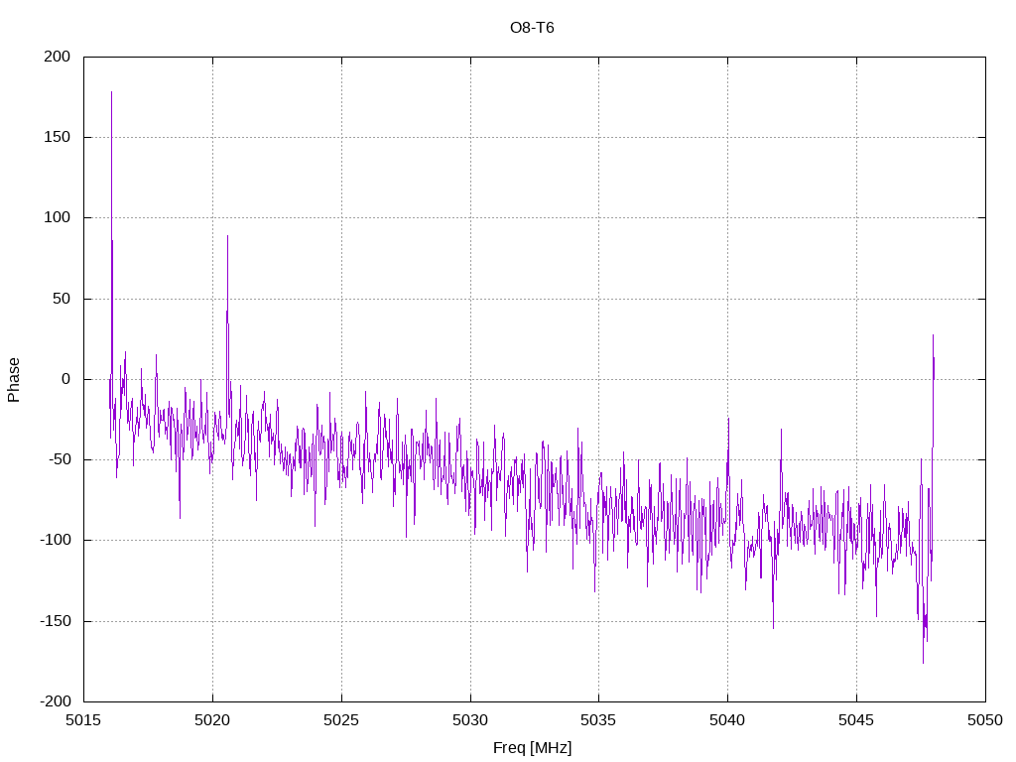Click y-axis tick label 200
This screenshot has height=762, width=1016.
pyautogui.click(x=57, y=57)
